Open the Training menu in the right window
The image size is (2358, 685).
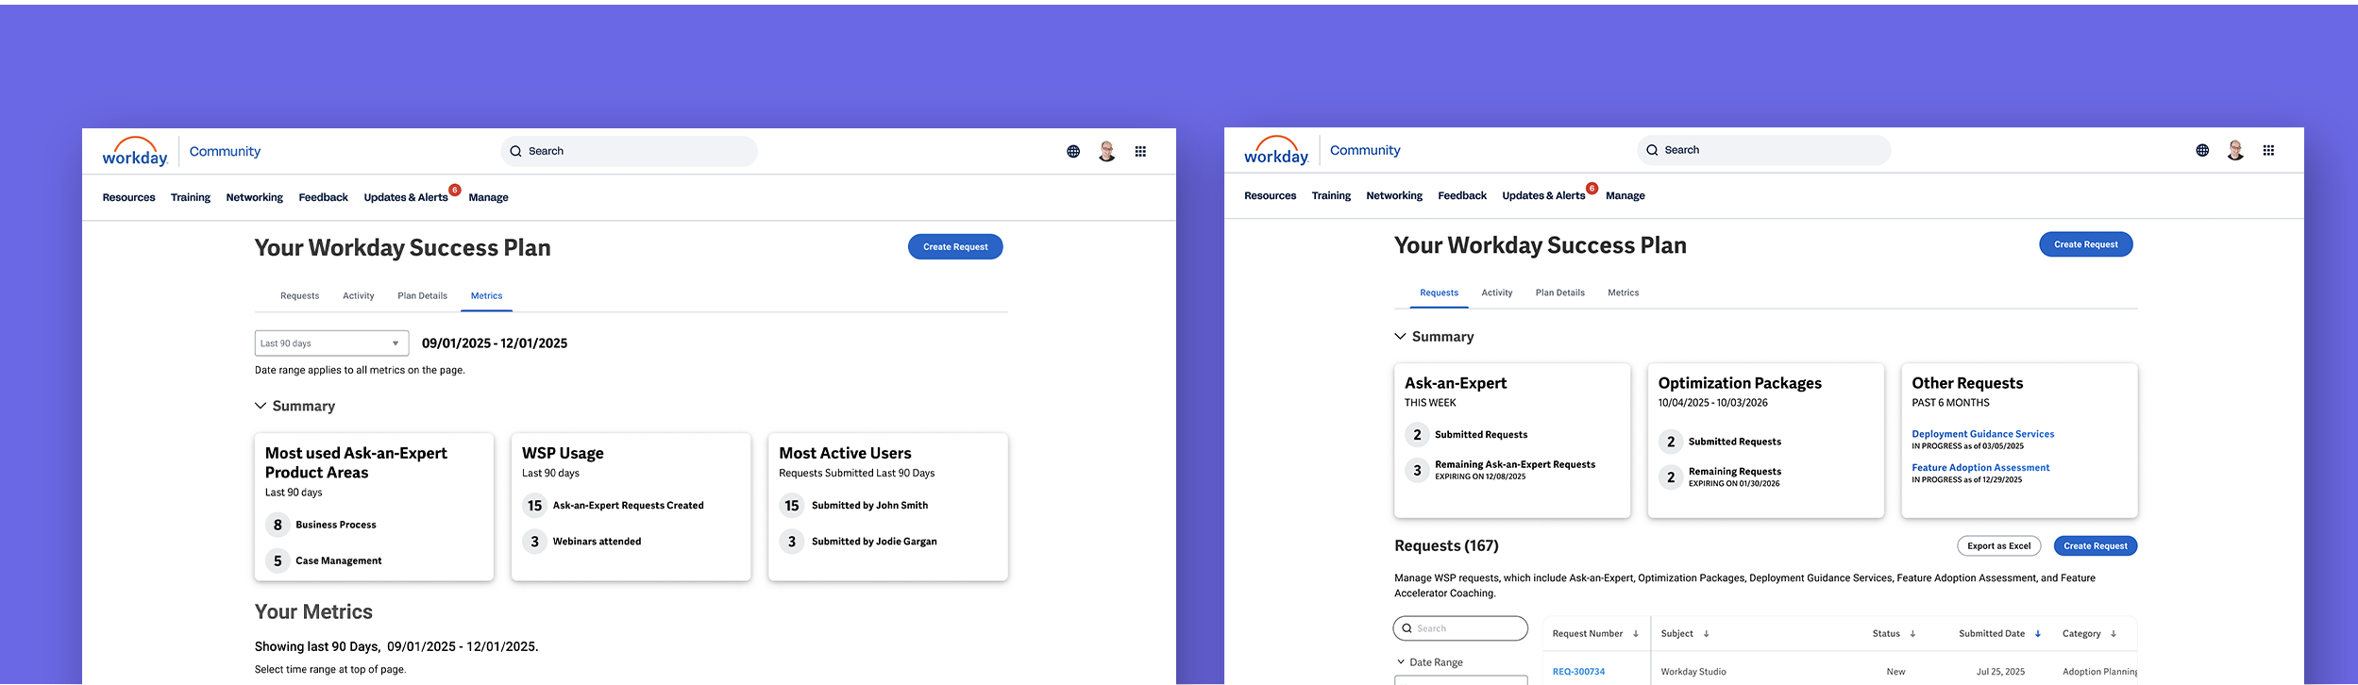1331,195
